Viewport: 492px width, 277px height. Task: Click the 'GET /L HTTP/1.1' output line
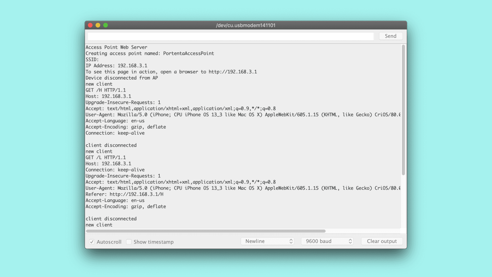[x=106, y=157]
